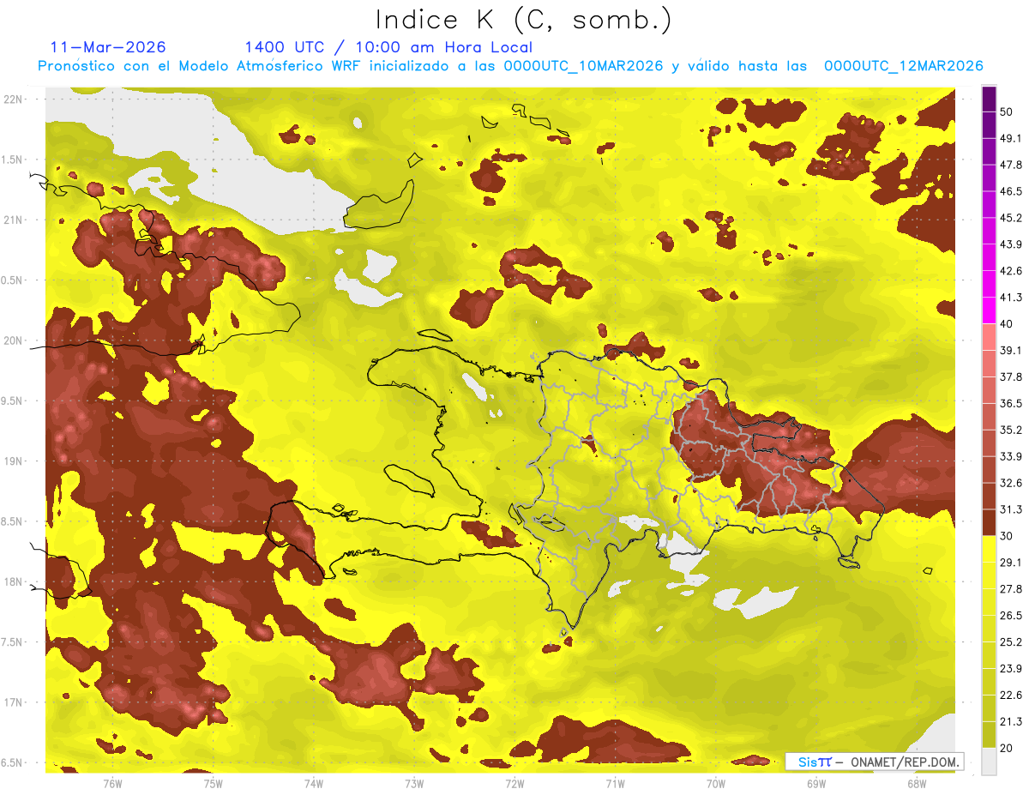Screen dimensions: 1029x795
Task: Click the '73W' longitude axis label
Action: [414, 782]
